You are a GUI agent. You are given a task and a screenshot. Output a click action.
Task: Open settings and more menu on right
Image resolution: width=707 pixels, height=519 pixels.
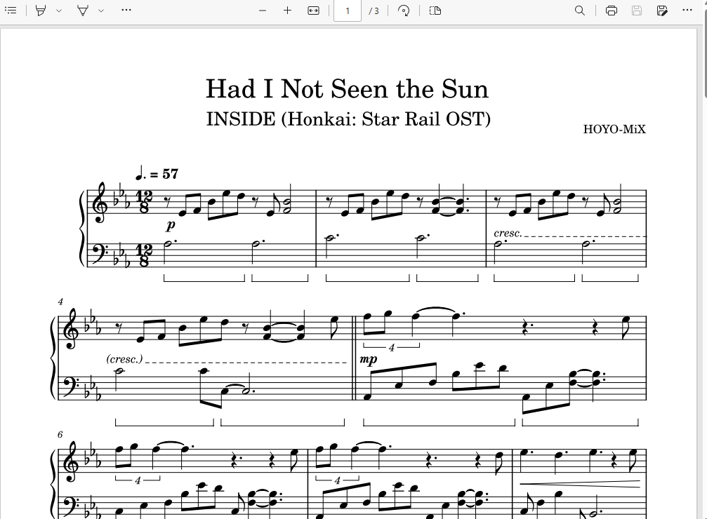[x=687, y=10]
